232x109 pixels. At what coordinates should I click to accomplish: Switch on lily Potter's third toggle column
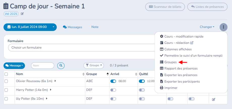pyautogui.click(x=170, y=99)
